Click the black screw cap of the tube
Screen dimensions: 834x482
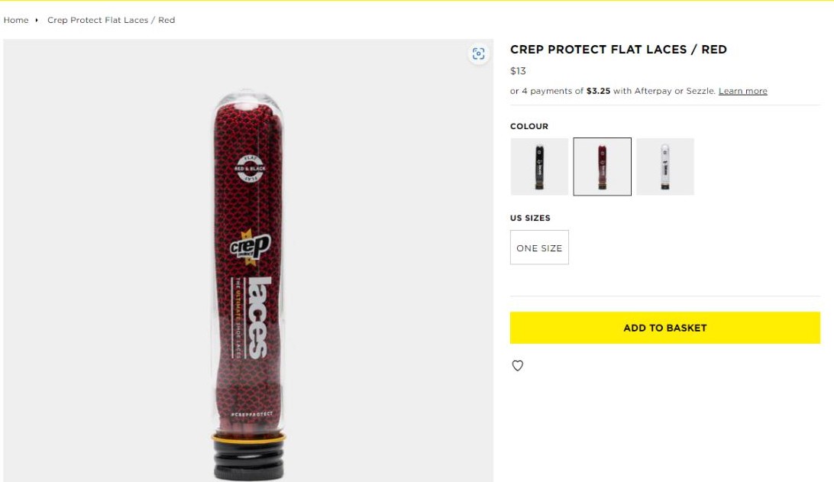point(249,459)
